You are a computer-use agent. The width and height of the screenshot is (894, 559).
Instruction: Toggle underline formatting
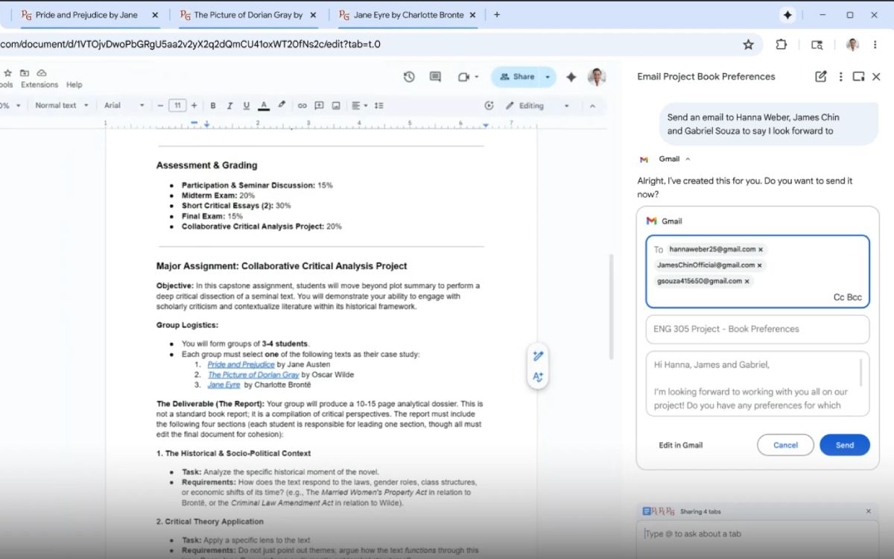(247, 105)
